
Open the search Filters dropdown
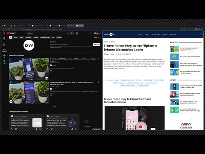click(x=97, y=38)
